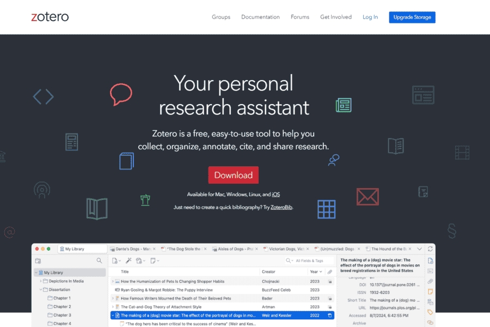Expand the Depictions In Media collection
The width and height of the screenshot is (490, 327).
41,281
